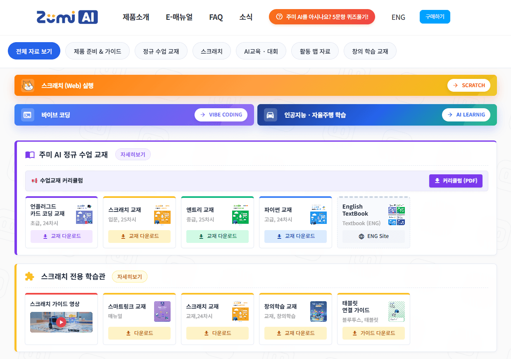The height and width of the screenshot is (359, 511).
Task: Click the 태블릿 연결 가이드 cover thumbnail
Action: click(x=397, y=311)
